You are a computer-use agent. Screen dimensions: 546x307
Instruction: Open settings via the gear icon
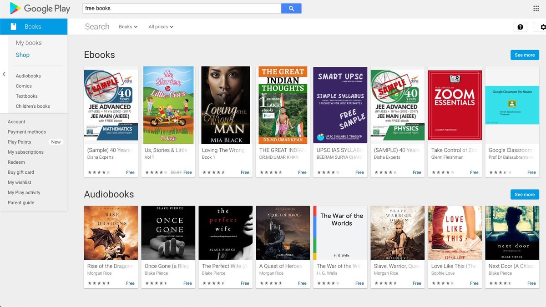543,27
